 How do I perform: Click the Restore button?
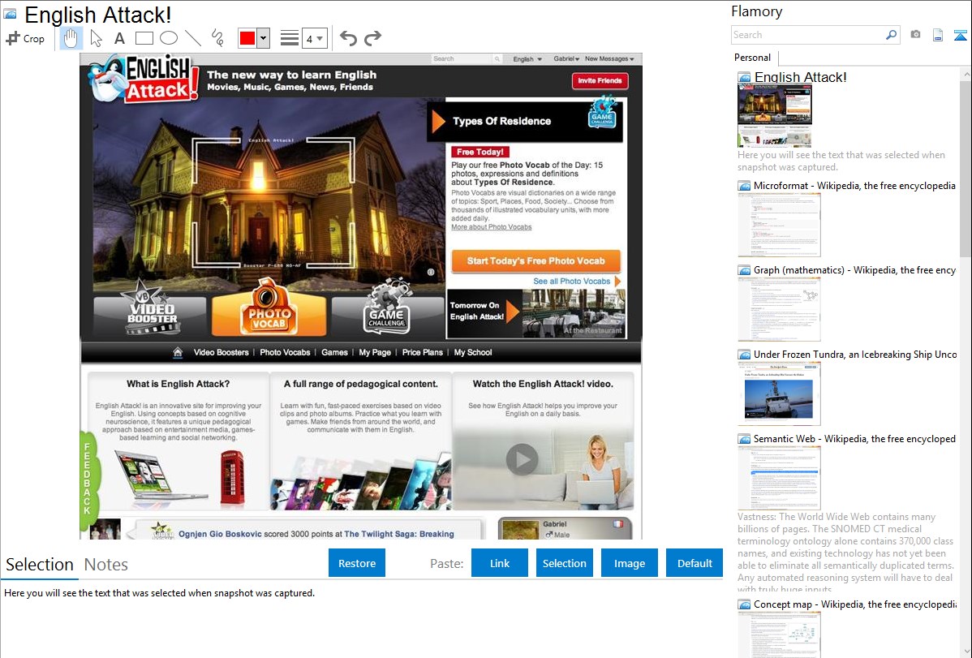coord(357,563)
